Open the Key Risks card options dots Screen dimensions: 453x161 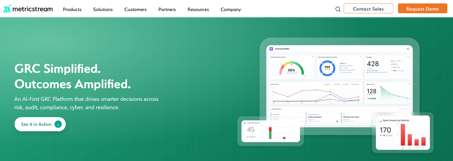tap(408, 57)
